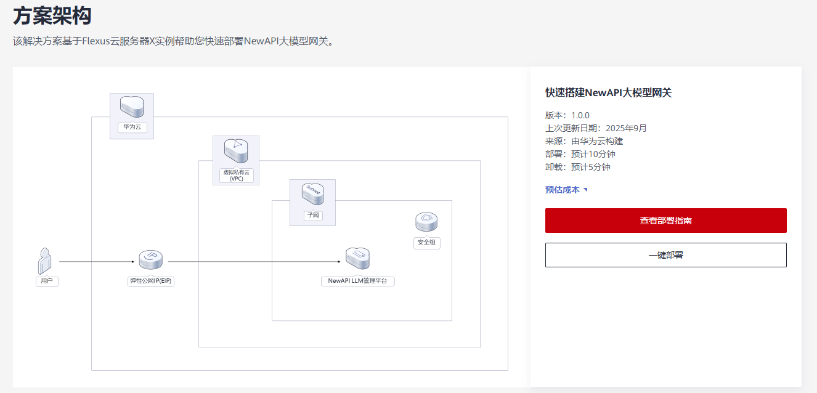
Task: Click the 方案架构 heading
Action: [x=52, y=15]
